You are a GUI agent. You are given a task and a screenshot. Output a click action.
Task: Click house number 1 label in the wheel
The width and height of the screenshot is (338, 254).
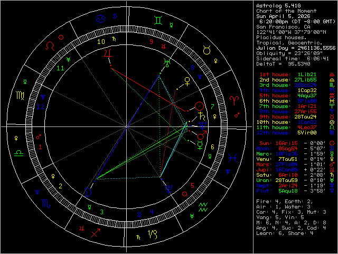(x=40, y=147)
